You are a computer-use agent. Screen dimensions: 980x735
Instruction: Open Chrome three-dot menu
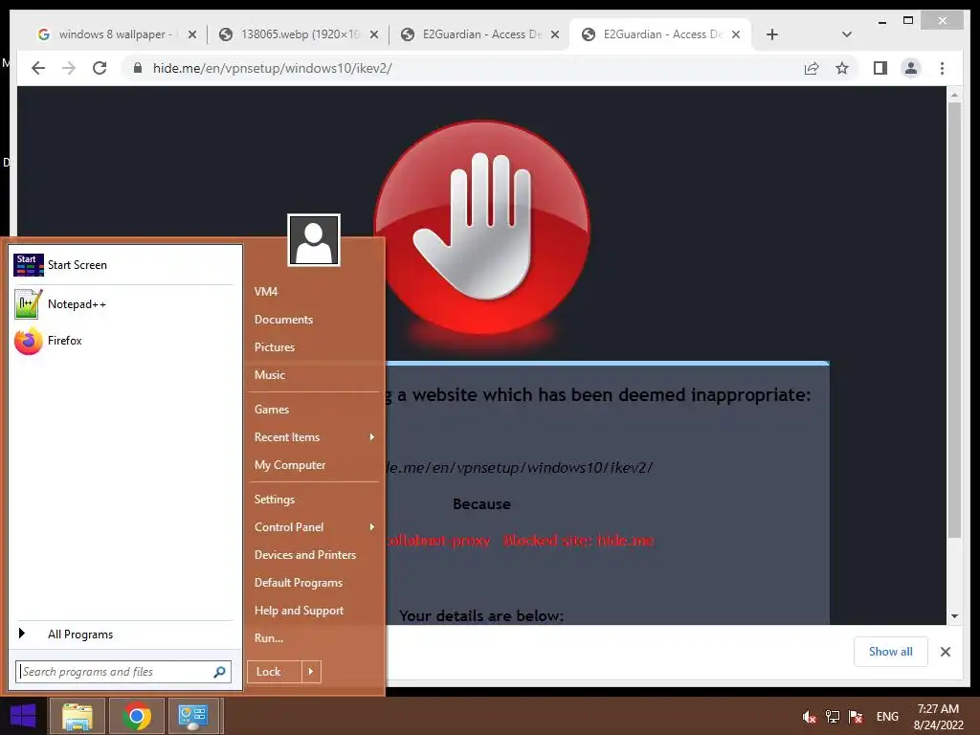point(942,68)
